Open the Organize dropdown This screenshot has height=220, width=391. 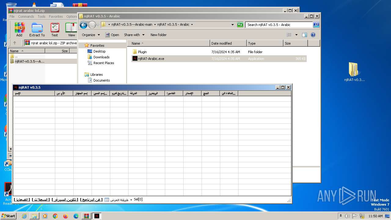[91, 35]
